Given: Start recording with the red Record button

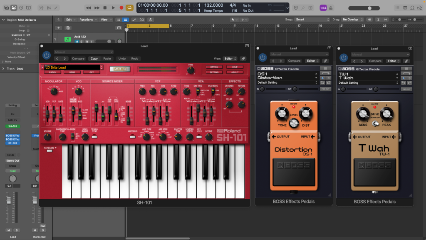Looking at the screenshot, I should [121, 8].
